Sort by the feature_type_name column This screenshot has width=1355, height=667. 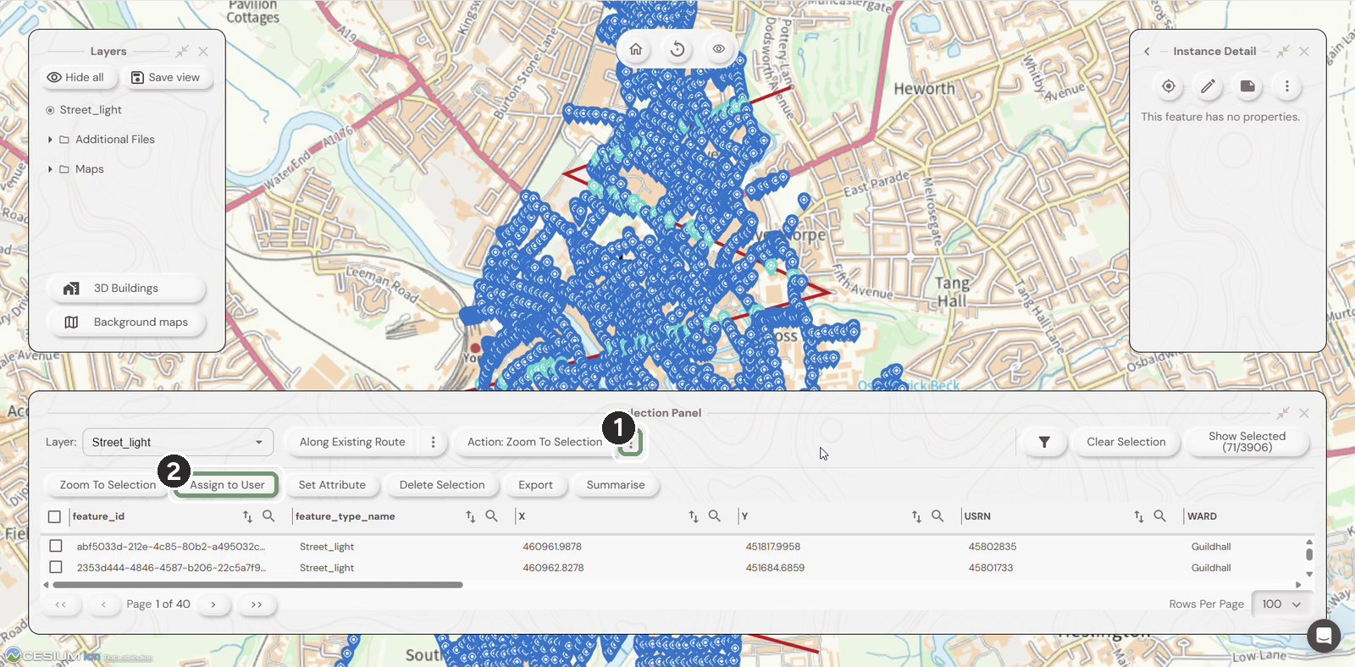click(470, 516)
